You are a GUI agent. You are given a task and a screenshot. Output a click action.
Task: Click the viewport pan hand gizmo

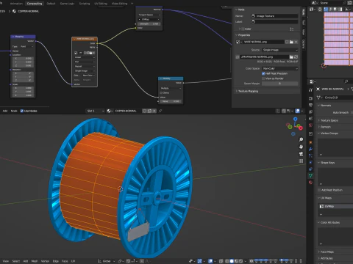pos(301,147)
